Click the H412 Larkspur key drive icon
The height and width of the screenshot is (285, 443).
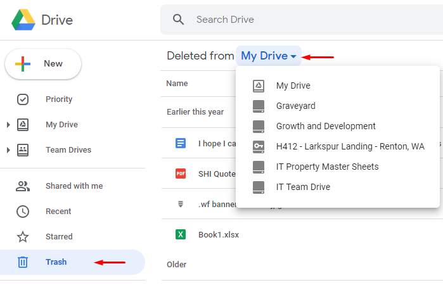tap(259, 146)
